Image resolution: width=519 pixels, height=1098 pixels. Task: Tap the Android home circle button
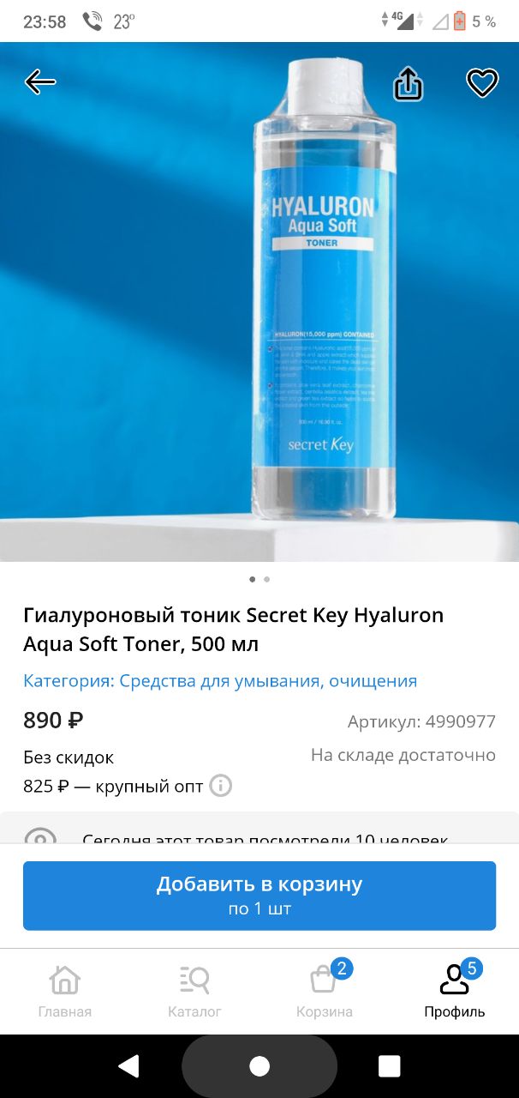click(259, 1066)
